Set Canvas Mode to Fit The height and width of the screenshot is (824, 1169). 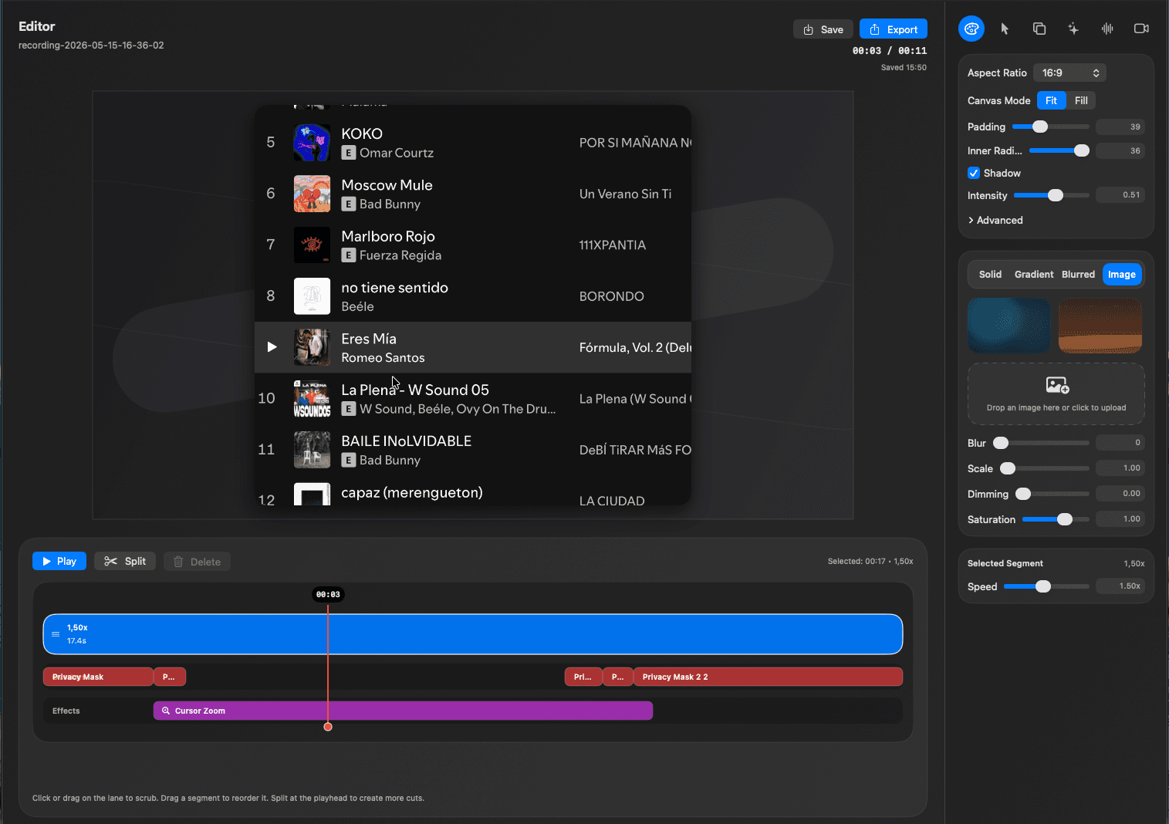click(x=1051, y=100)
